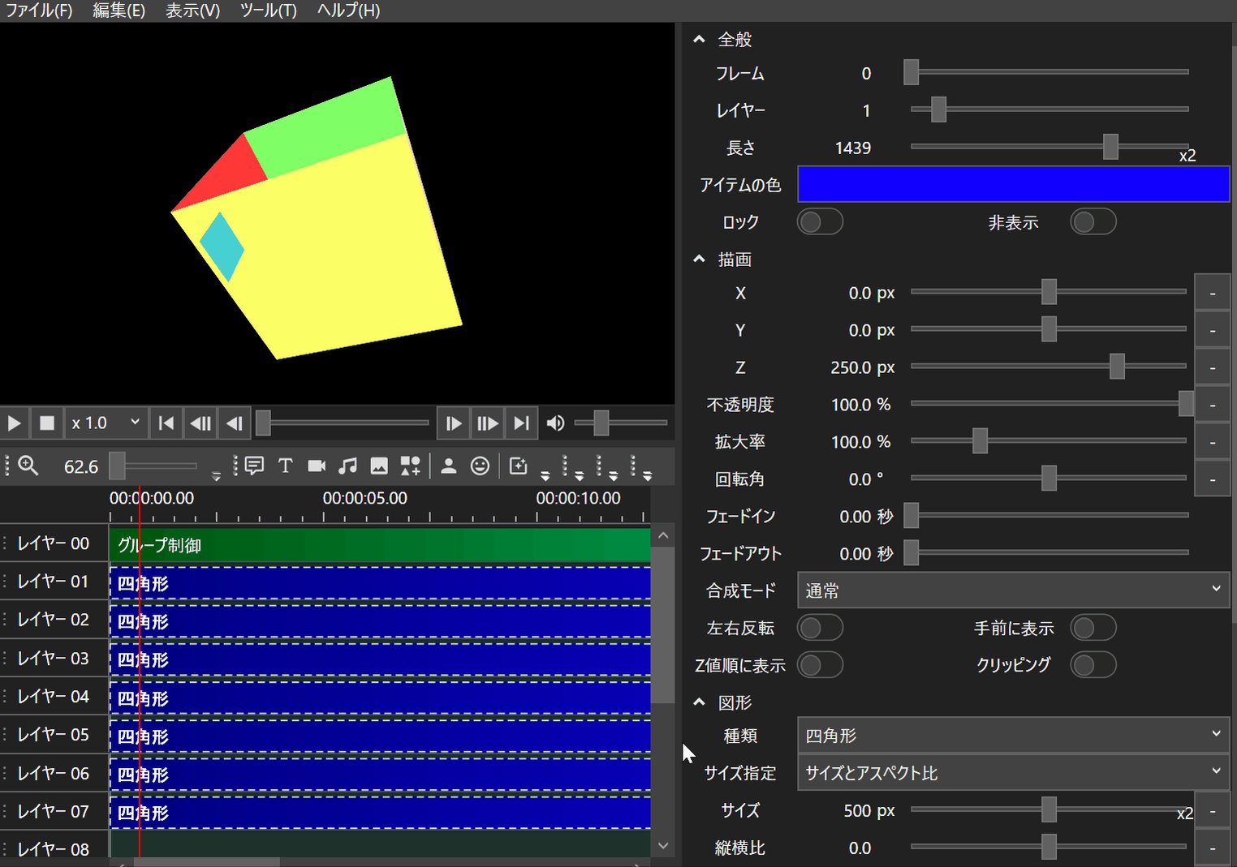This screenshot has height=867, width=1237.
Task: Click the volume slider next to speaker
Action: pos(621,423)
